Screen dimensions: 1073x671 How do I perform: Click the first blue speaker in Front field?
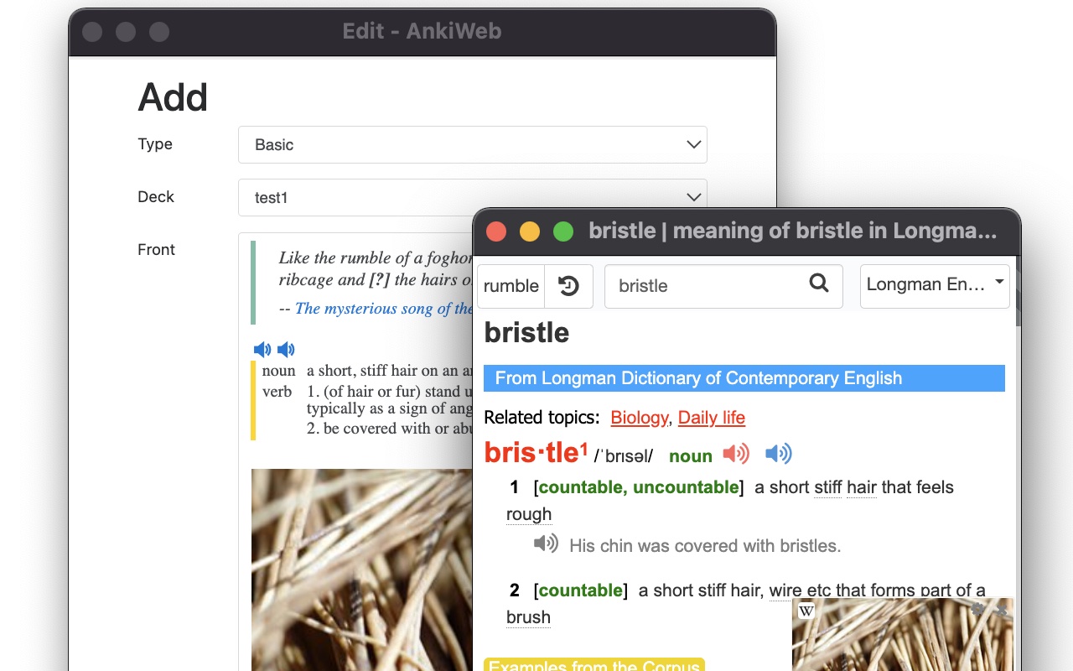point(262,350)
